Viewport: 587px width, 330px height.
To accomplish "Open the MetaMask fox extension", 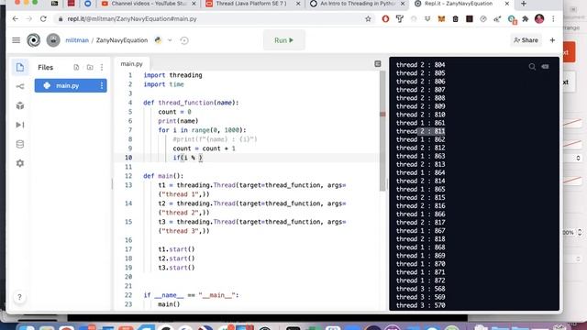I will [441, 18].
